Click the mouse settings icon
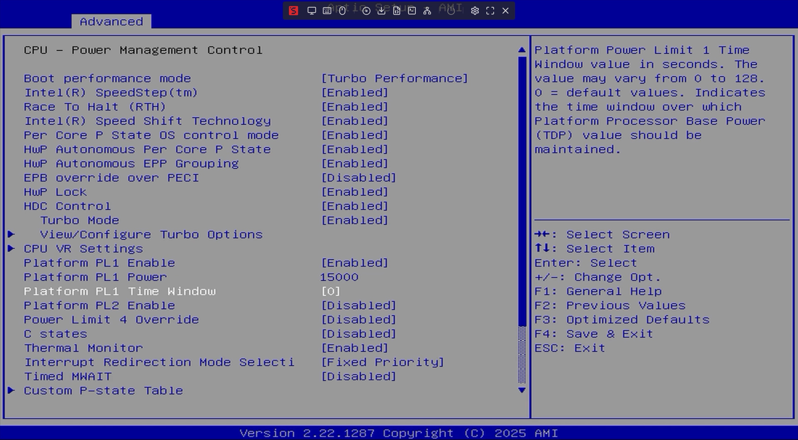Screen dimensions: 798x440 342,11
